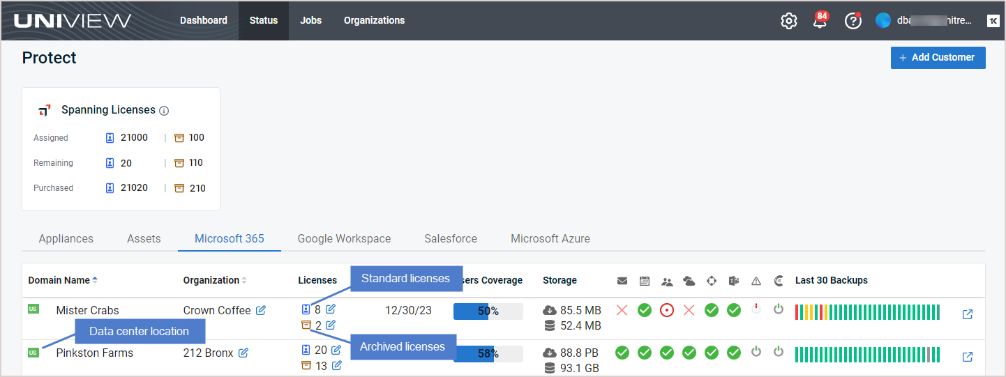Edit the 212 Bronx organization
The image size is (1006, 377).
coord(243,353)
